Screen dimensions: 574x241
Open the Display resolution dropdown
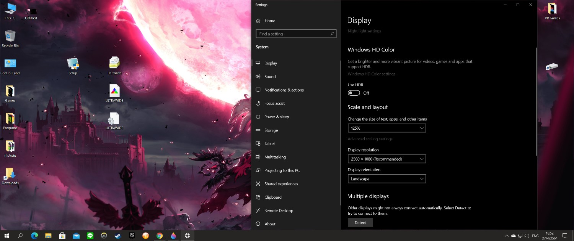tap(387, 159)
